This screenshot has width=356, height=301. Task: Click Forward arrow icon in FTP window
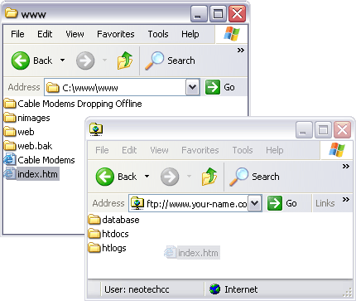pos(170,177)
